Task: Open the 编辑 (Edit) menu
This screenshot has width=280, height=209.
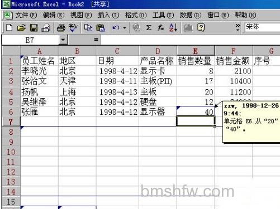Action: 54,15
